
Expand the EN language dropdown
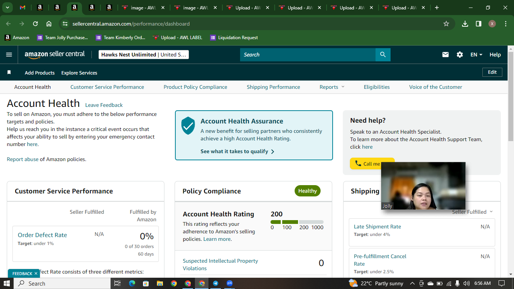(x=476, y=55)
